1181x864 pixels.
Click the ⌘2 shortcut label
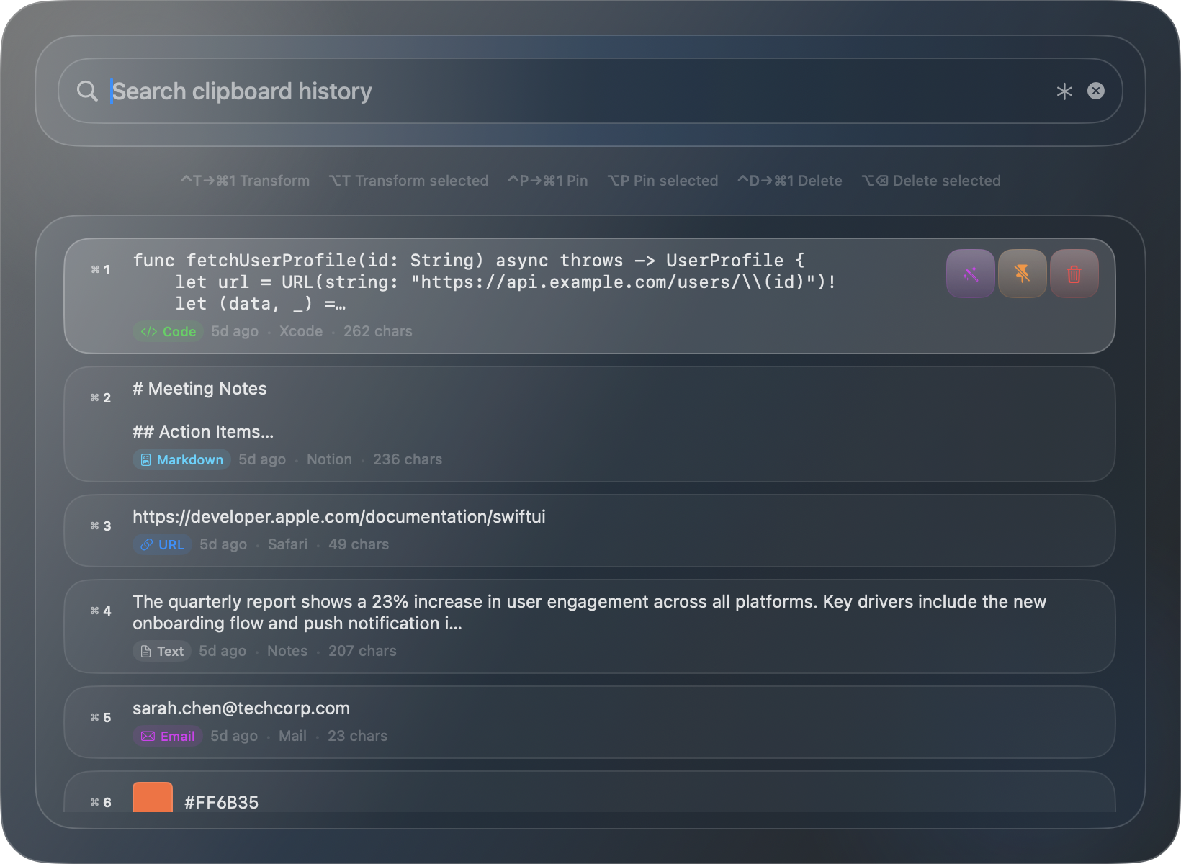tap(101, 398)
